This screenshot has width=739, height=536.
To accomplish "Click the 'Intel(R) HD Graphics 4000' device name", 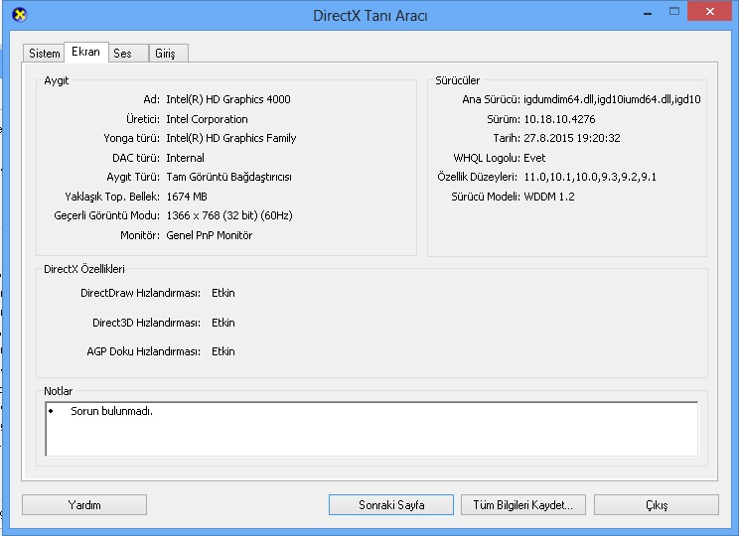I will tap(228, 99).
